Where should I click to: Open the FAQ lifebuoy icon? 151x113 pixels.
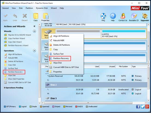tap(103, 17)
